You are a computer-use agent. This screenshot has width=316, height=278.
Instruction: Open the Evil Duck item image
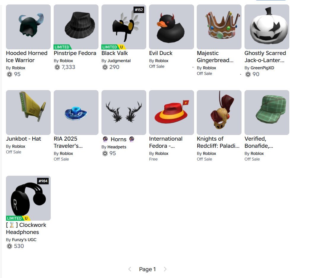pyautogui.click(x=171, y=27)
